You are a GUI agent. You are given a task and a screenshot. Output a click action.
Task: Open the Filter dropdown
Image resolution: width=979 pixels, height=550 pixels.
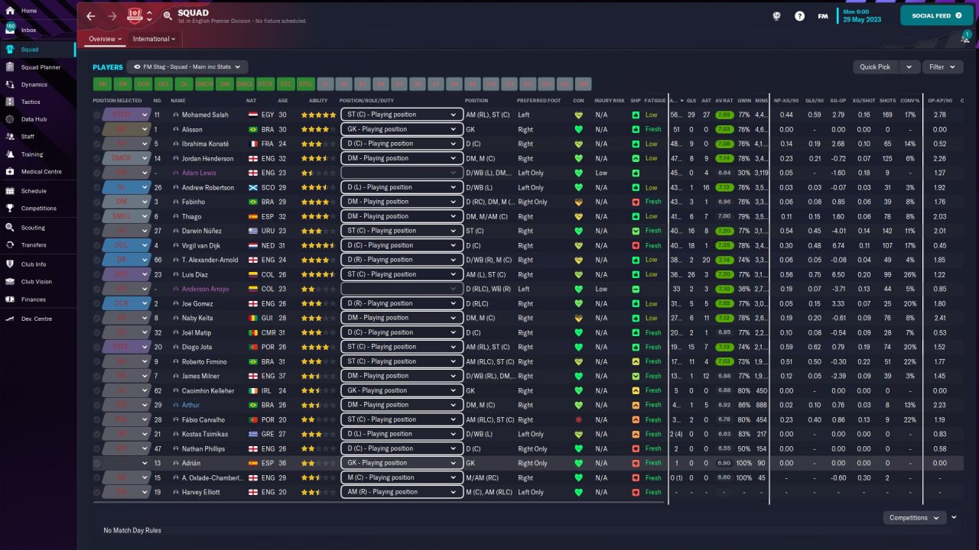pyautogui.click(x=942, y=67)
